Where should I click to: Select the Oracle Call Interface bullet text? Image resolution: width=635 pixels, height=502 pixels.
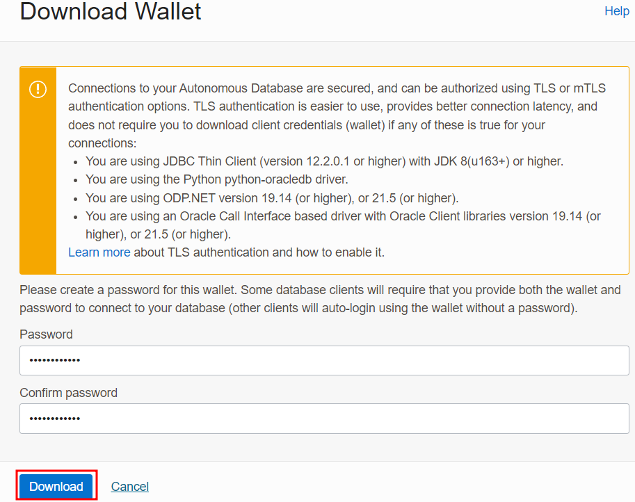pyautogui.click(x=343, y=225)
